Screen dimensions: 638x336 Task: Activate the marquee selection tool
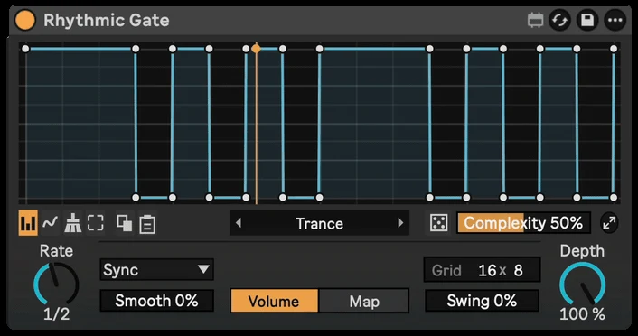click(x=96, y=223)
